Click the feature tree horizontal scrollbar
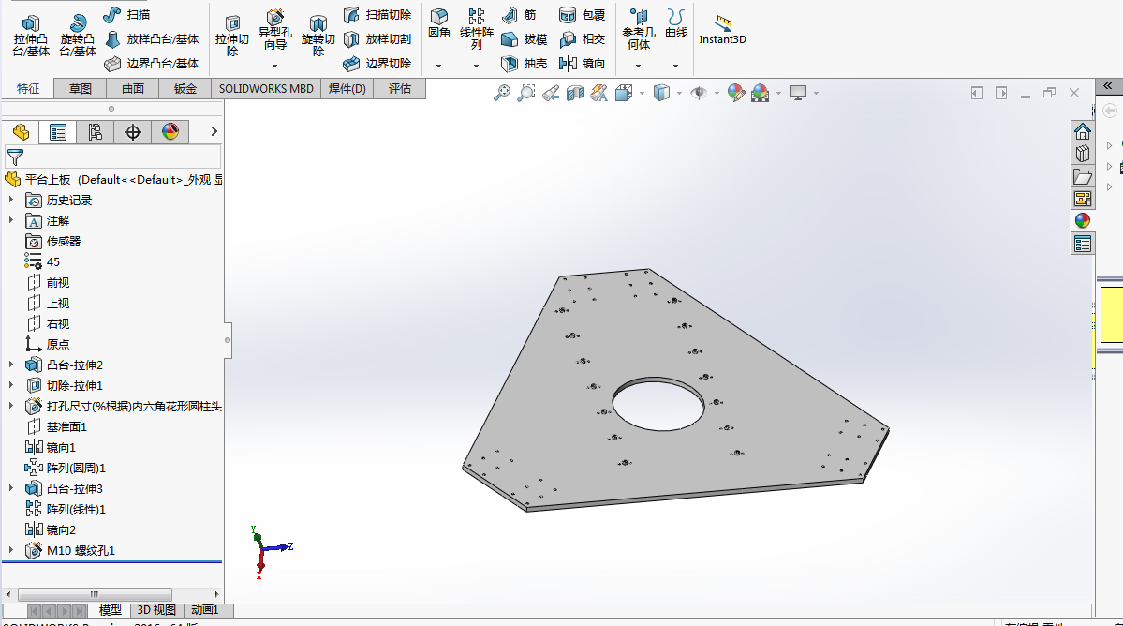Image resolution: width=1123 pixels, height=626 pixels. tap(95, 594)
